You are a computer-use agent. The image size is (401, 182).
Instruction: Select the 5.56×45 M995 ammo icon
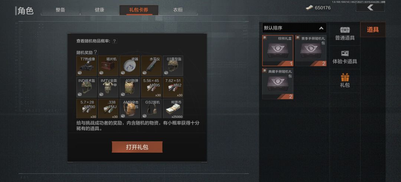pos(151,87)
